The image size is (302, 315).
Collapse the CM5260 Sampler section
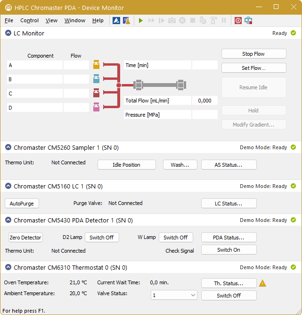8,147
